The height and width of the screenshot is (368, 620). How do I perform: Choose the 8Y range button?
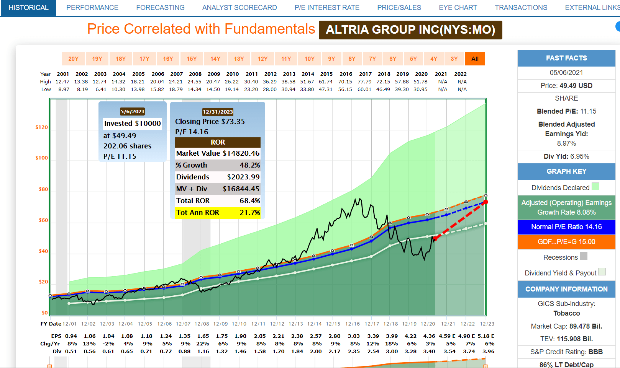(x=352, y=59)
